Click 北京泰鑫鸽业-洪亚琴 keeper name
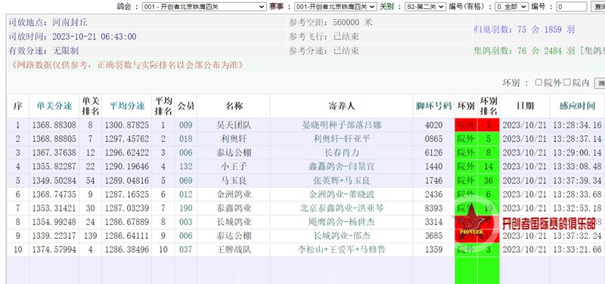The height and width of the screenshot is (284, 605). point(342,208)
